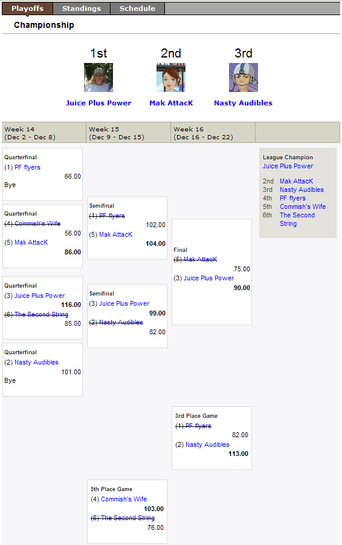Click 4th place PF flyers in standings list
Screen dimensions: 342x545
tap(292, 198)
